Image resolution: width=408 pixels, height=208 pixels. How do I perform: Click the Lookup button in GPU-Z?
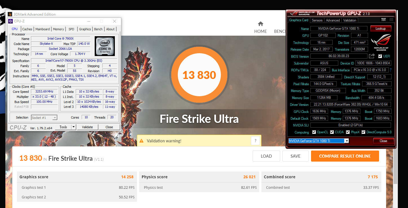[x=380, y=29]
